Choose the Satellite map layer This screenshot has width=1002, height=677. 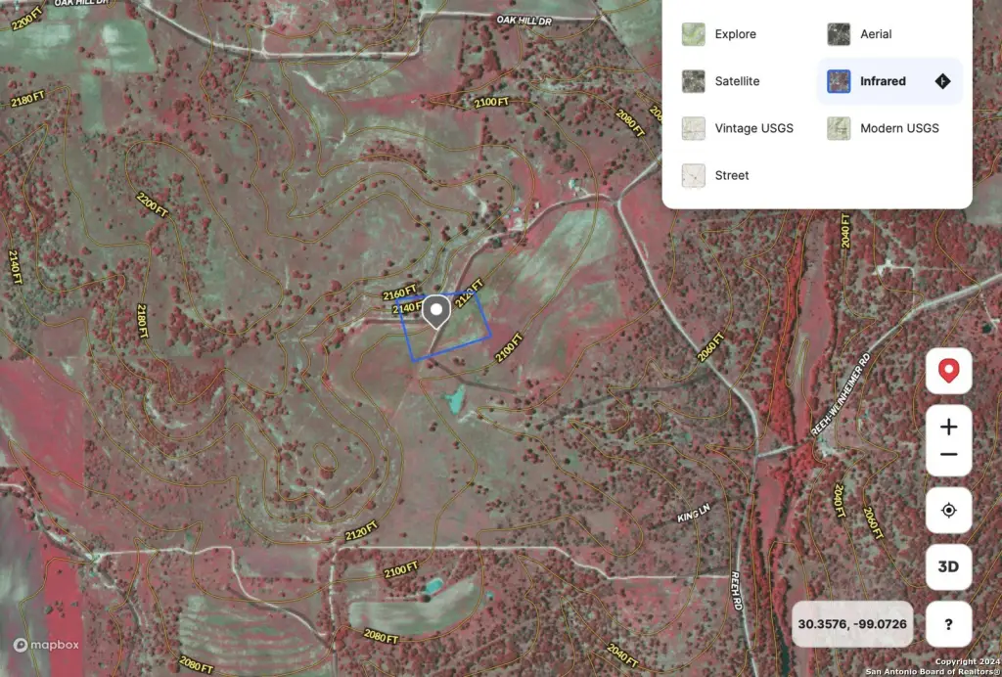[x=737, y=81]
